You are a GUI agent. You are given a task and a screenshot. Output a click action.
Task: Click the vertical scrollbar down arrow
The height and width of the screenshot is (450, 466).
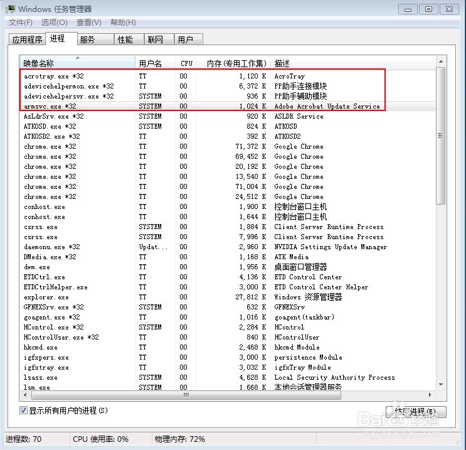click(x=441, y=385)
